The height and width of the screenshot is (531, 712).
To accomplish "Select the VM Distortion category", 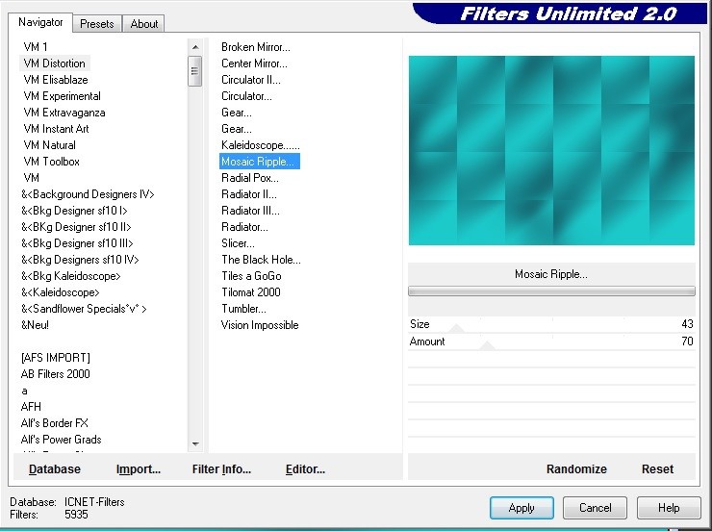I will click(x=55, y=63).
